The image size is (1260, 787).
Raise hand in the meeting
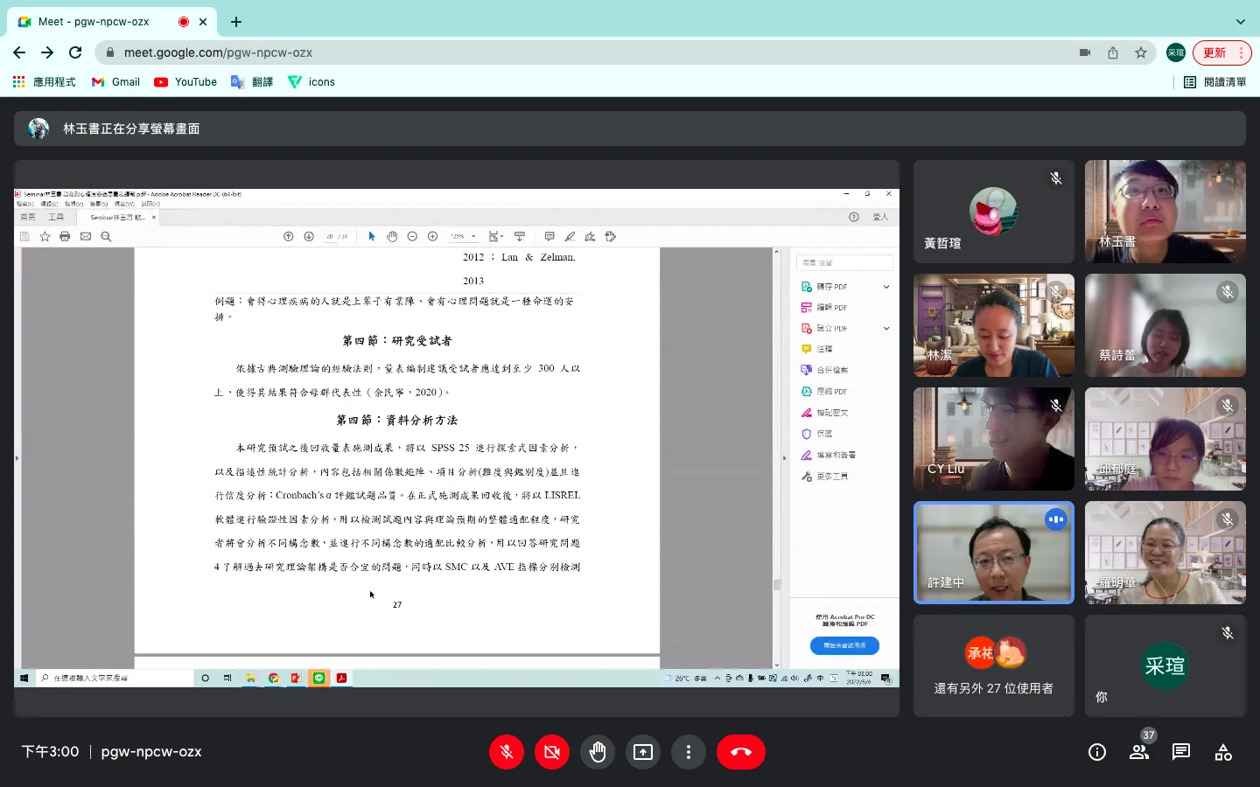[598, 752]
